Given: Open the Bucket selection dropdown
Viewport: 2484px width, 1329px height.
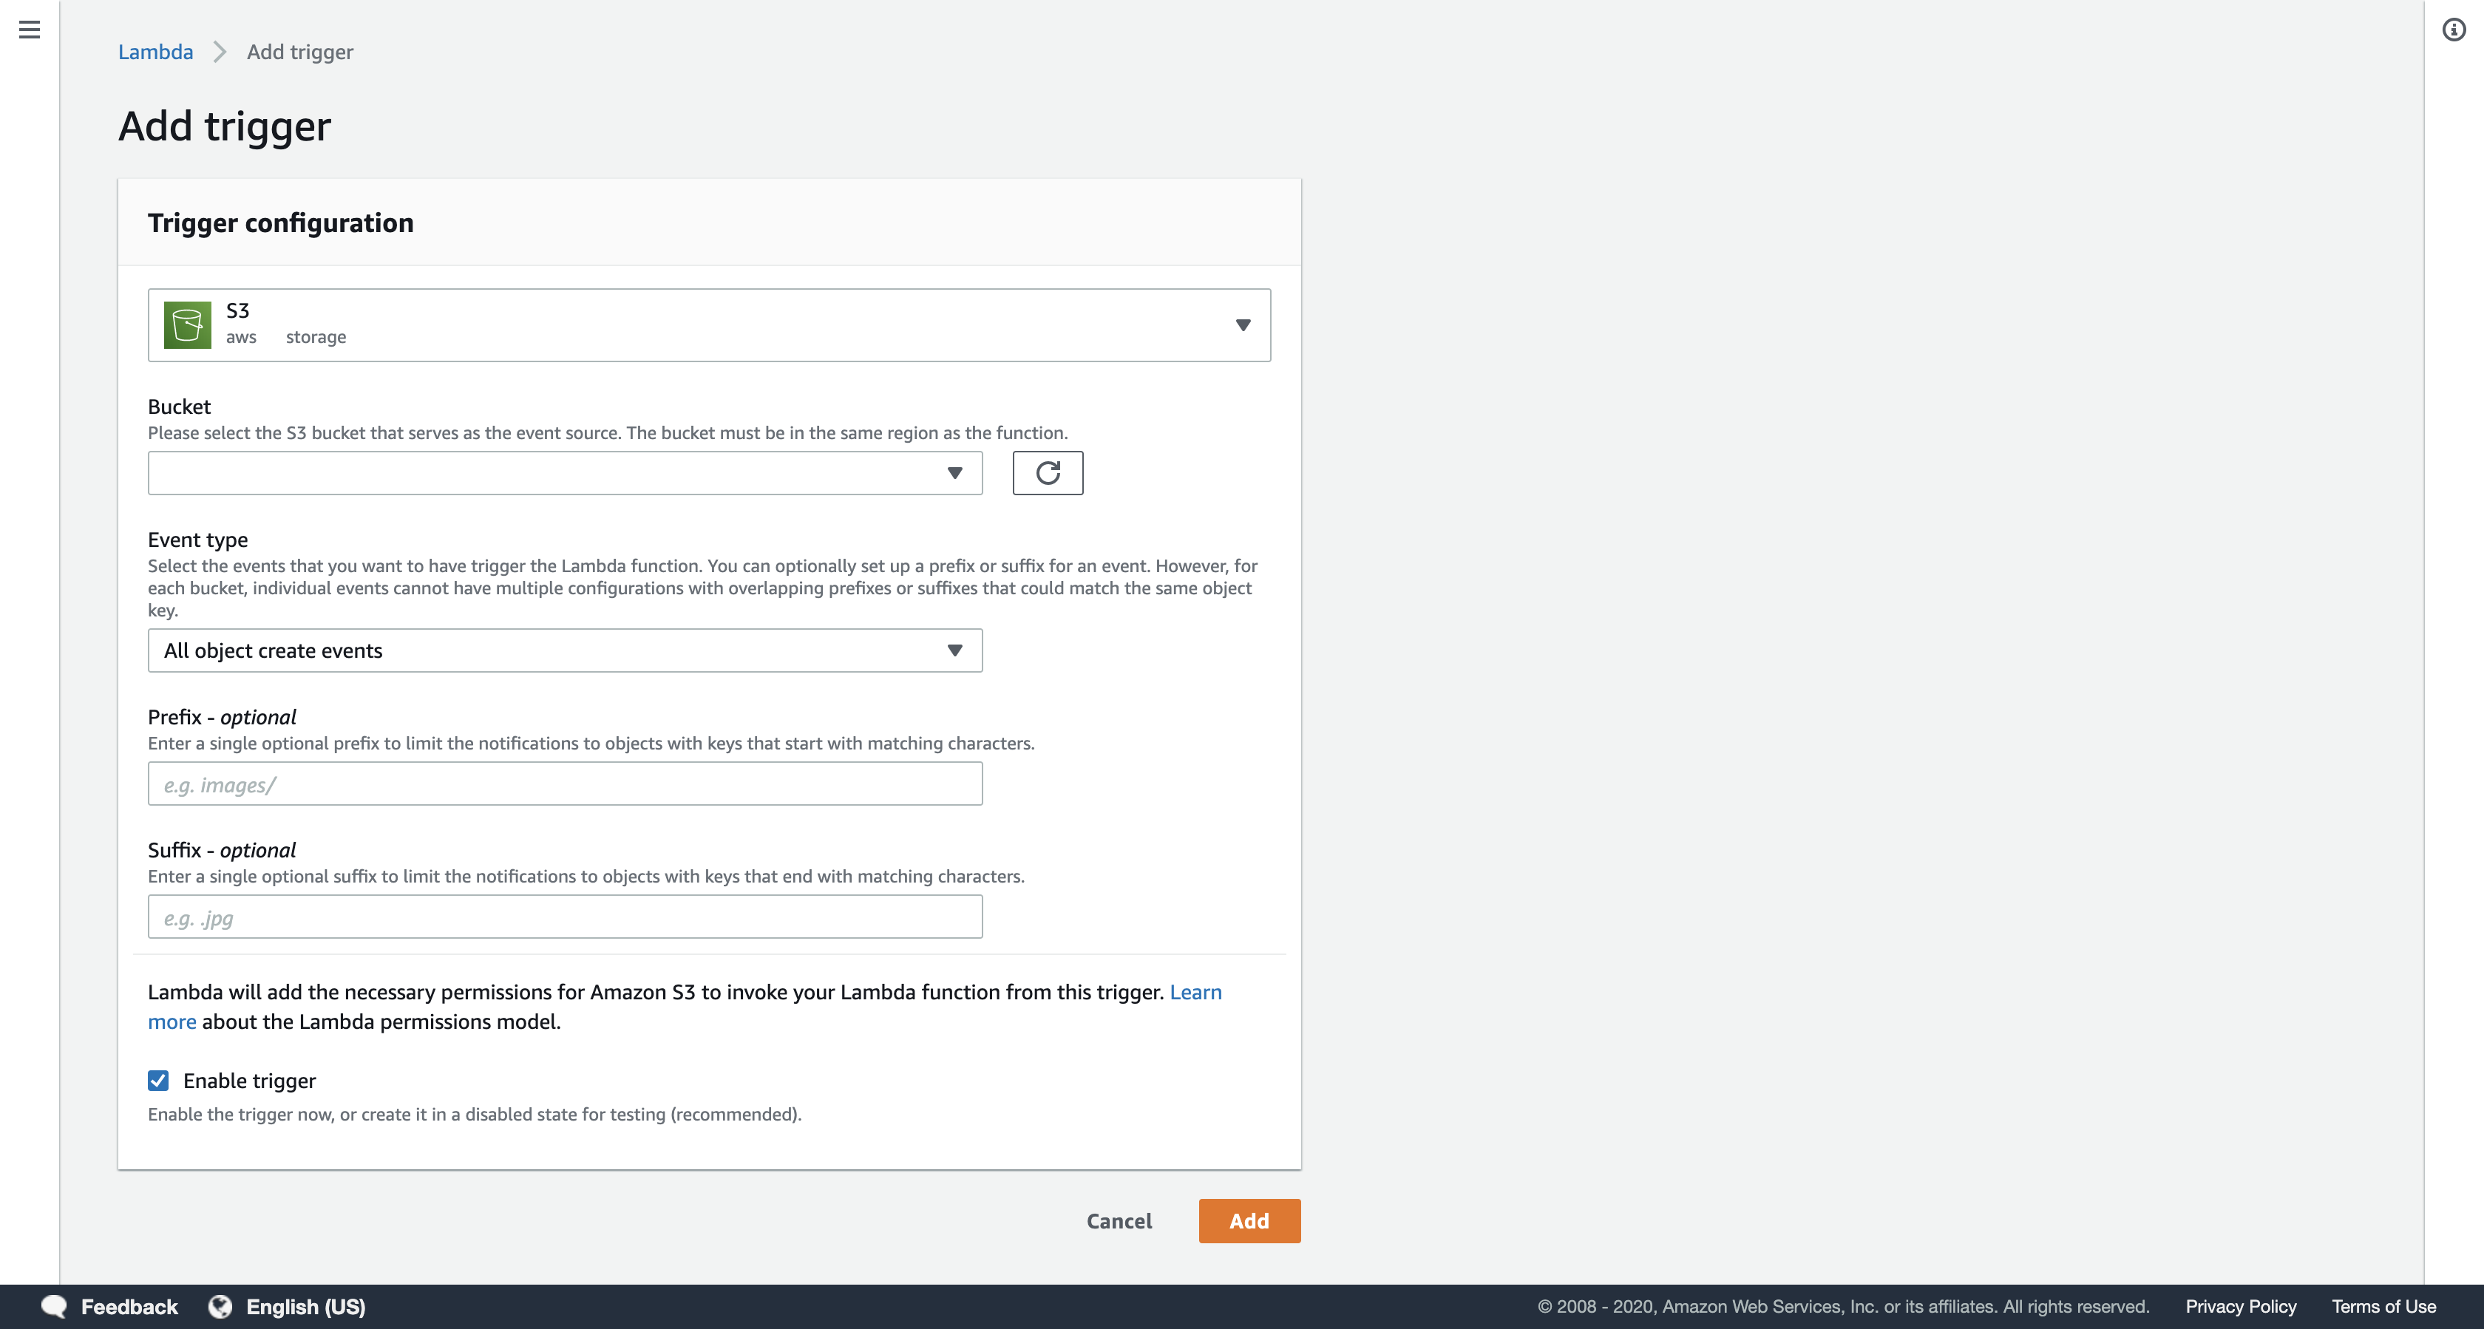Looking at the screenshot, I should tap(565, 472).
